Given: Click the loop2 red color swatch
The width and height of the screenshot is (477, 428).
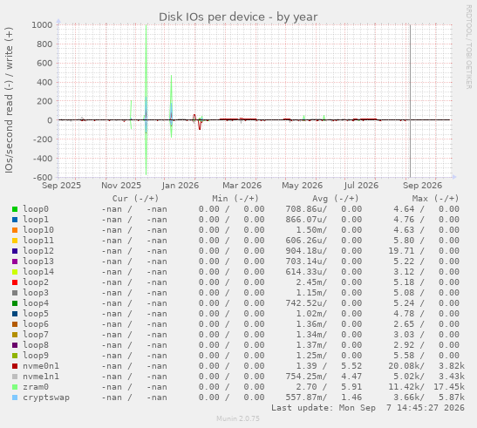Looking at the screenshot, I should (15, 282).
